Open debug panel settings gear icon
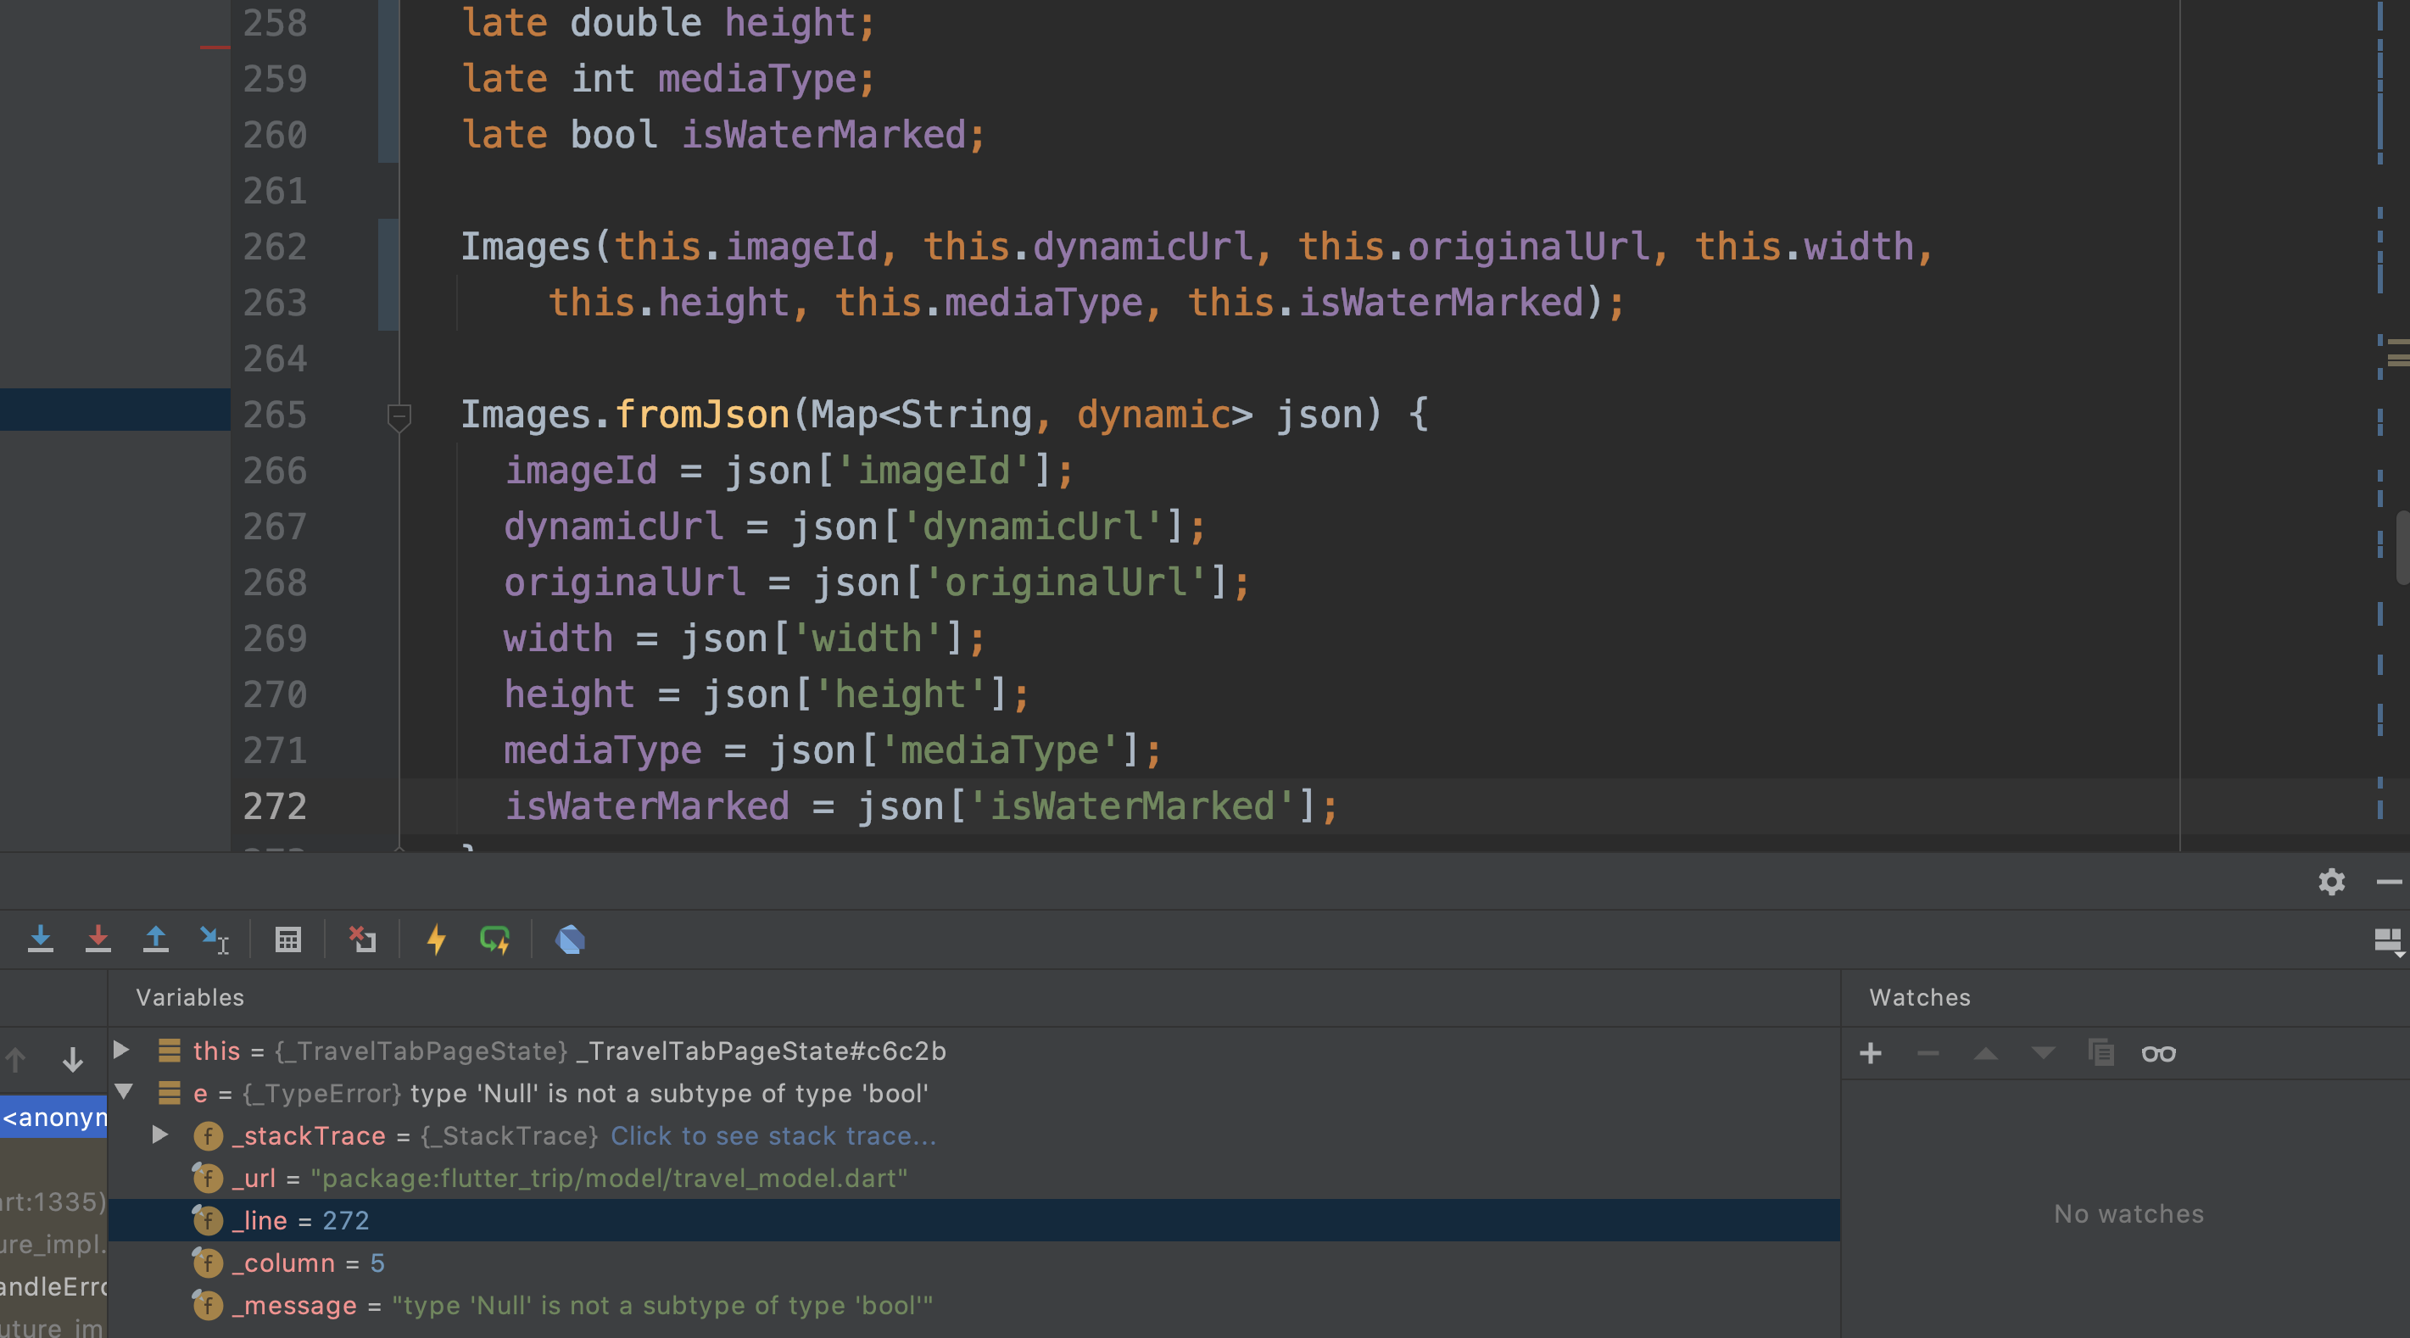This screenshot has width=2410, height=1338. 2330,881
